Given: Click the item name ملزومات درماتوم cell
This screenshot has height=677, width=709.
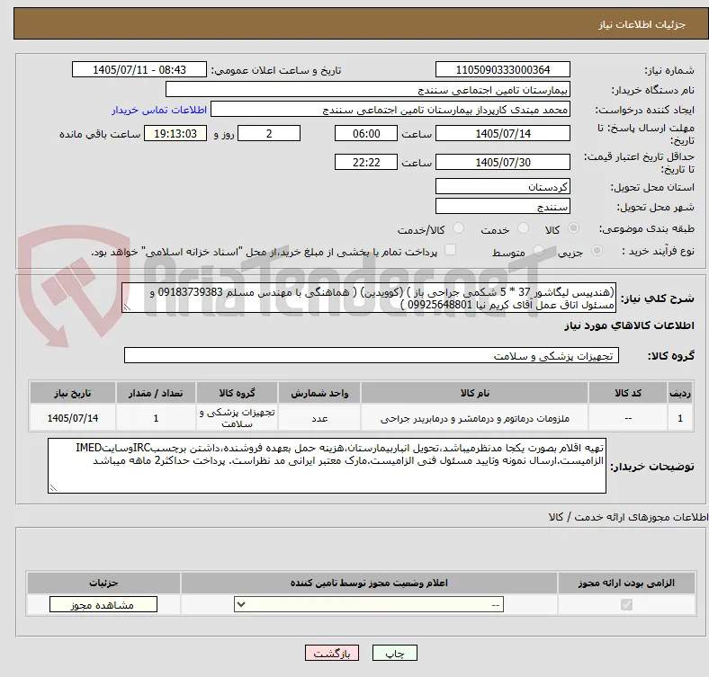Looking at the screenshot, I should click(474, 418).
